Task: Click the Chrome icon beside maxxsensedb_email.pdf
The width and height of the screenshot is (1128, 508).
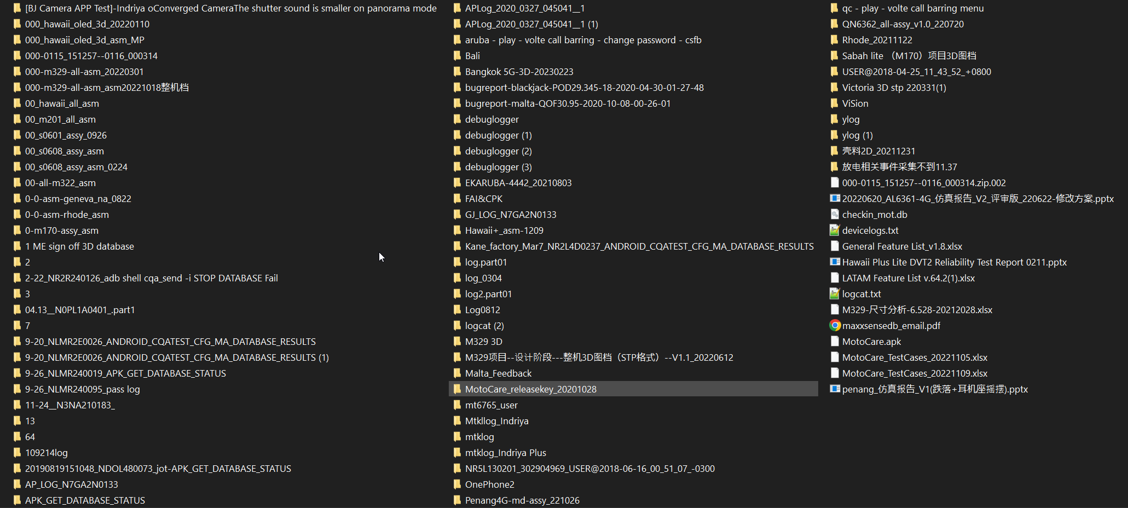Action: coord(835,326)
